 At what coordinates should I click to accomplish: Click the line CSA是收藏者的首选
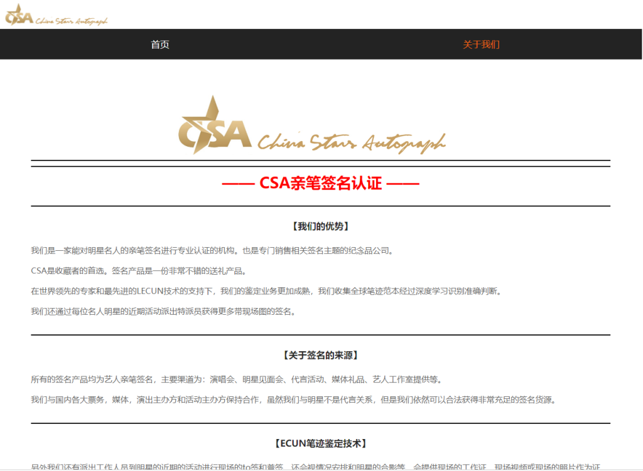tap(138, 271)
